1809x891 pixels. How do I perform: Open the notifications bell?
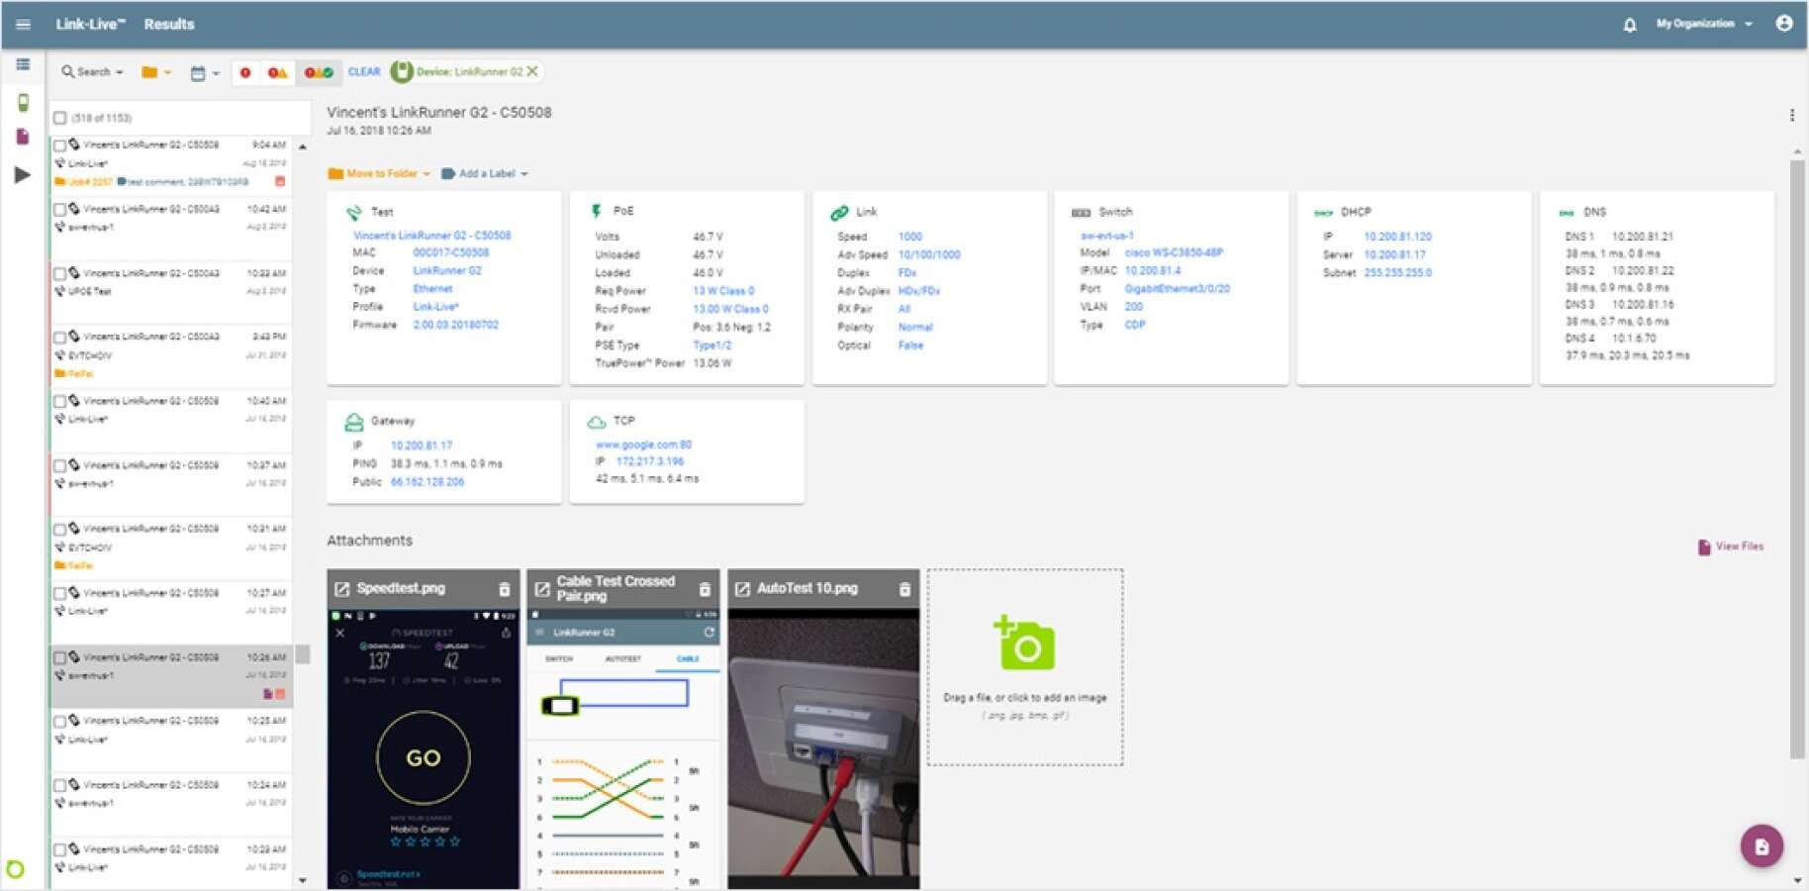[x=1629, y=25]
